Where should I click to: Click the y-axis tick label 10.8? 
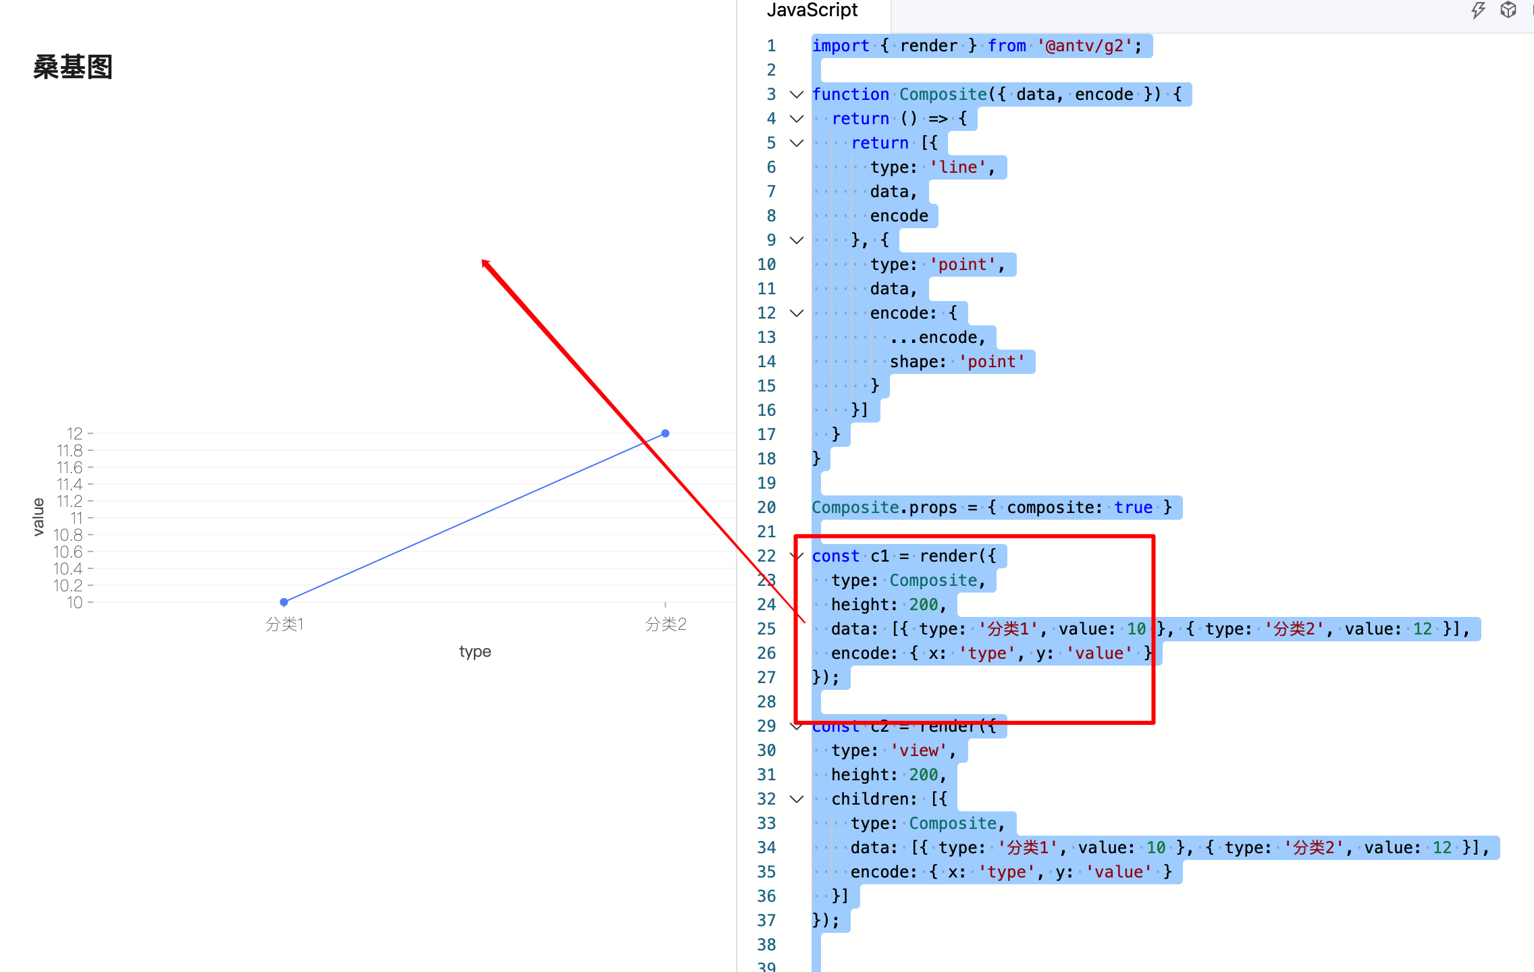pos(68,535)
